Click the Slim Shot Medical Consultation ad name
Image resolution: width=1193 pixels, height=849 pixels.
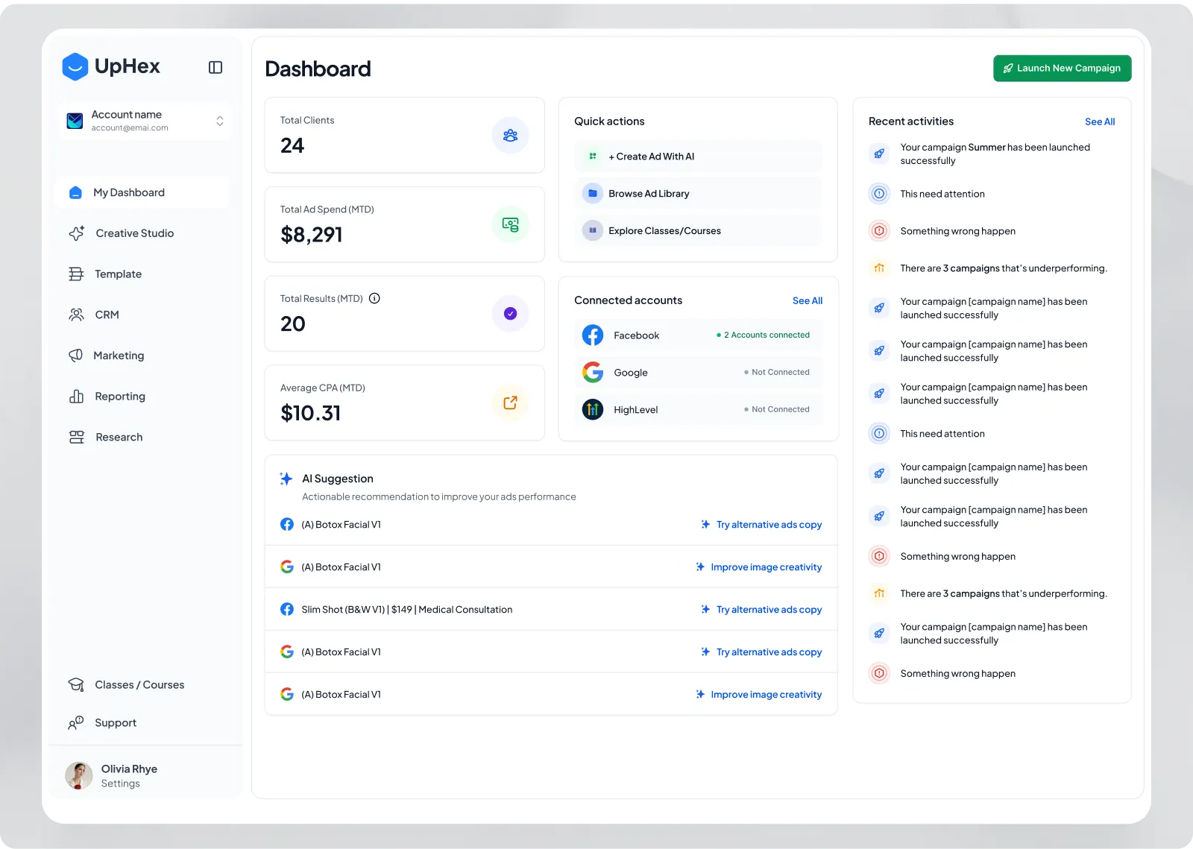point(407,610)
